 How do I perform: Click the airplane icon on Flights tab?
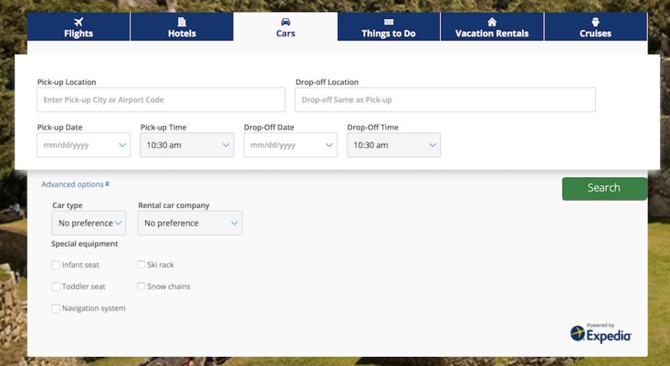coord(78,22)
